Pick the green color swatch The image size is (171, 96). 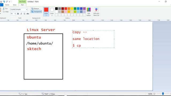[x=75, y=9]
